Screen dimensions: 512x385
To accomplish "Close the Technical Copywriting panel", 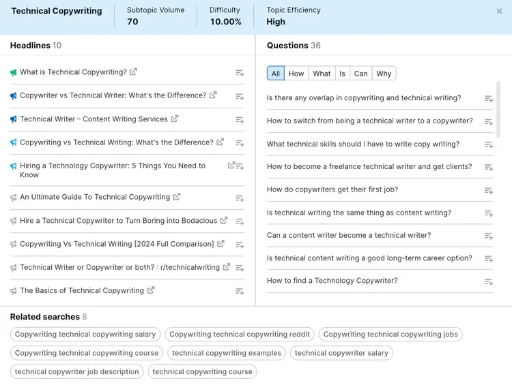I will point(499,12).
